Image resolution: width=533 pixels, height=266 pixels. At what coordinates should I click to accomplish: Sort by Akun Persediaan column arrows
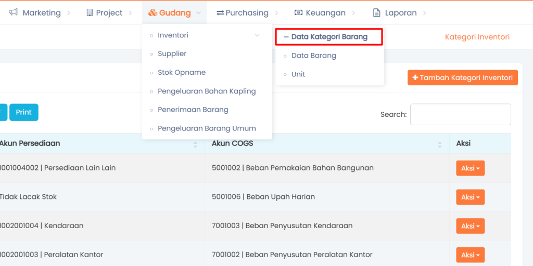click(x=195, y=144)
